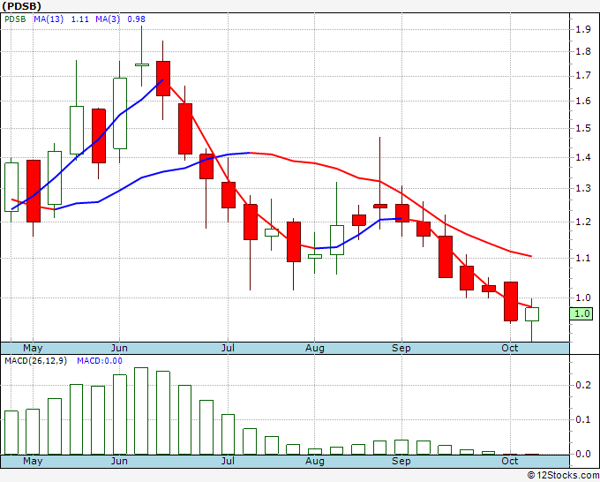Select the Aug marker on MACD timeline
Screen dimensions: 600x482
coord(314,461)
